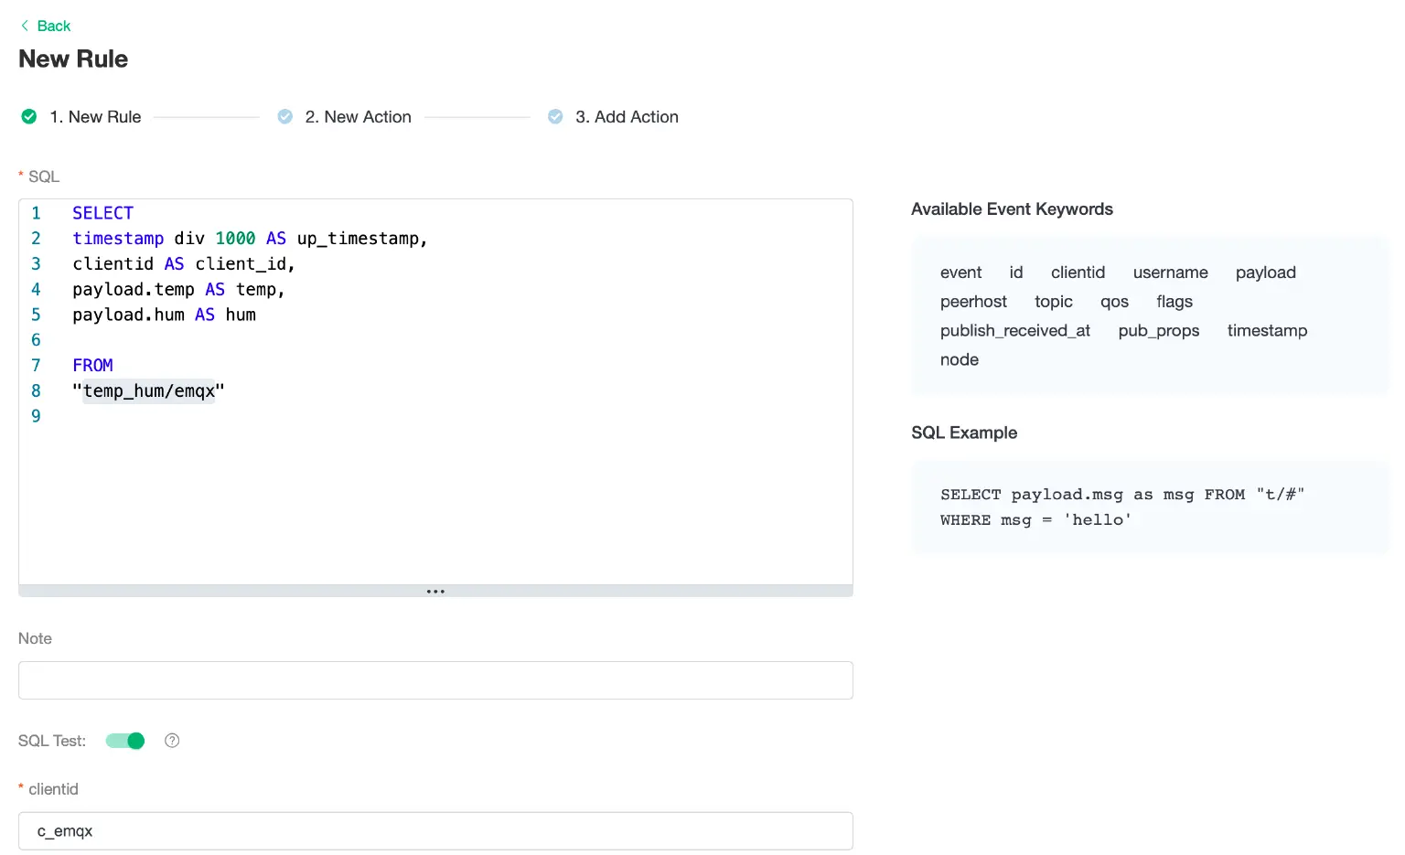1405x855 pixels.
Task: Click the Back chevron arrow icon
Action: 25,26
